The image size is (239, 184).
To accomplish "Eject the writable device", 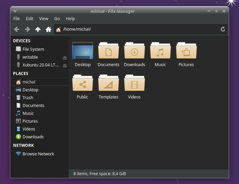I will (65, 57).
